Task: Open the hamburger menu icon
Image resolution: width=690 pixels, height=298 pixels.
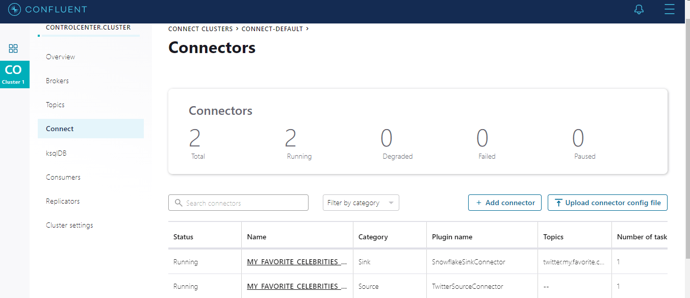Action: (670, 9)
